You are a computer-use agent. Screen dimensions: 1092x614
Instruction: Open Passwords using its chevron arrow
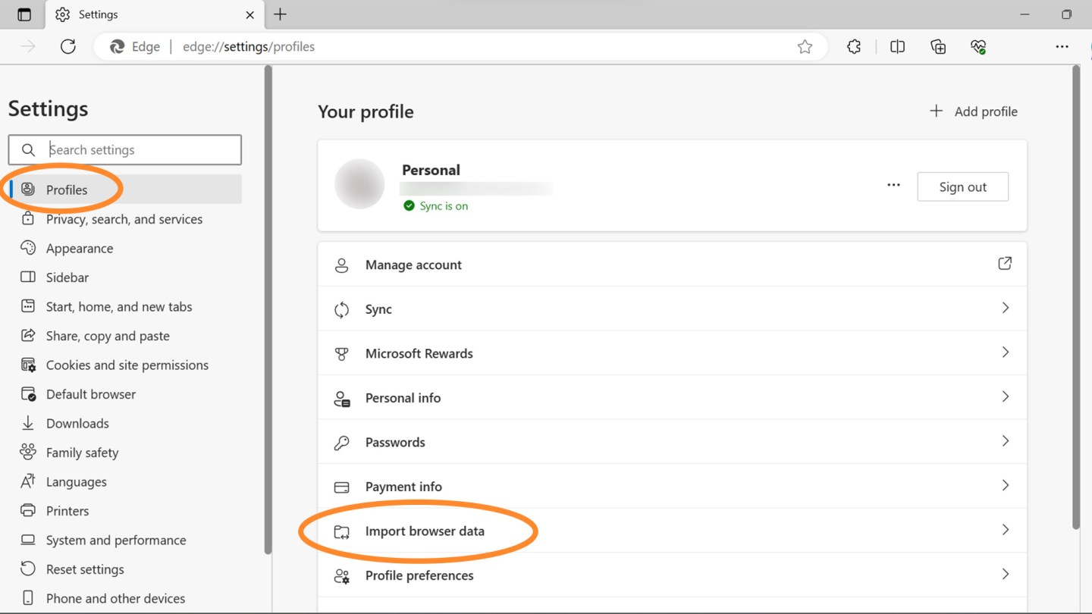(x=1006, y=441)
